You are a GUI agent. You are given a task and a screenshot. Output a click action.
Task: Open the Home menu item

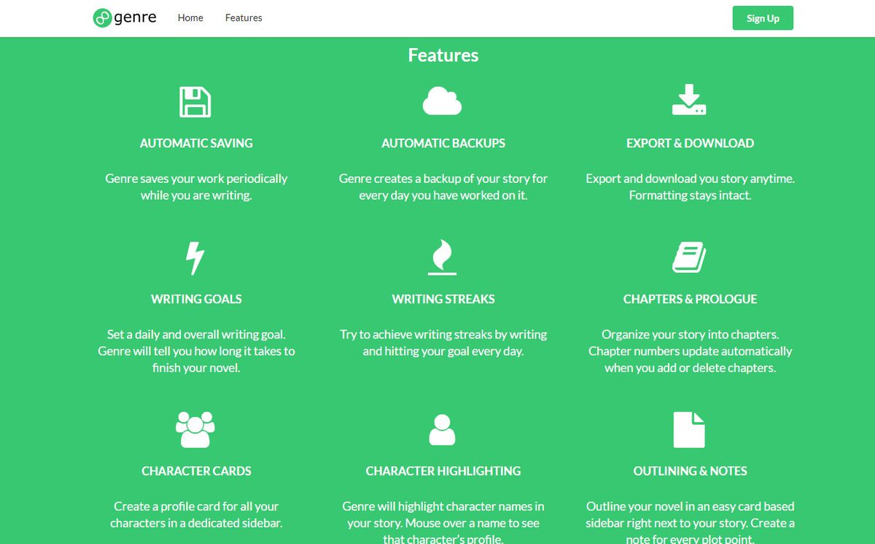(190, 18)
